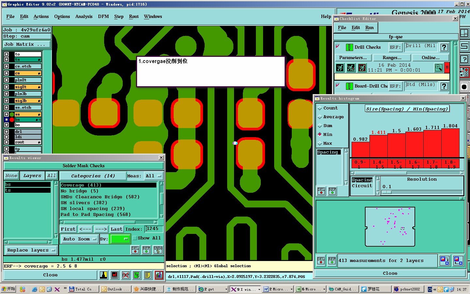Toggle Board-Drill Checks checklist checkbox
The height and width of the screenshot is (294, 470).
click(338, 85)
